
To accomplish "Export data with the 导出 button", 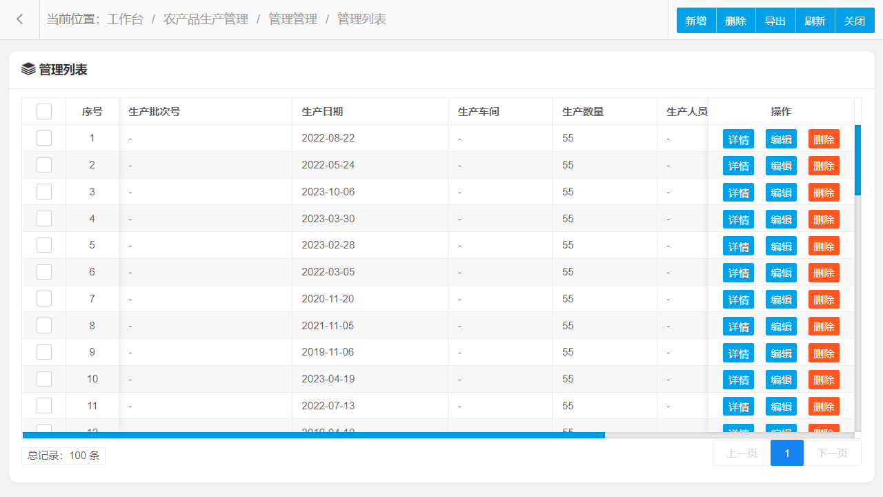I will pyautogui.click(x=775, y=21).
